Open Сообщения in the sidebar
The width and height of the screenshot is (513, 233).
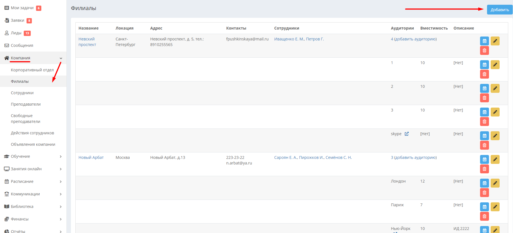point(22,45)
